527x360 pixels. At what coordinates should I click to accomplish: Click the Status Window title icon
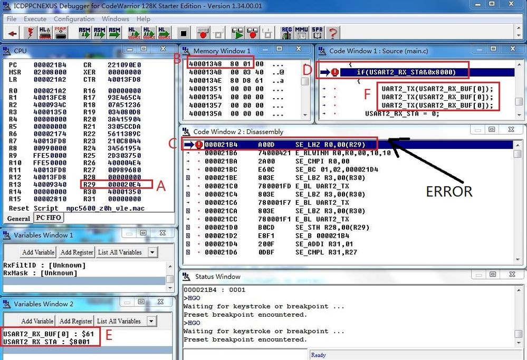(186, 277)
